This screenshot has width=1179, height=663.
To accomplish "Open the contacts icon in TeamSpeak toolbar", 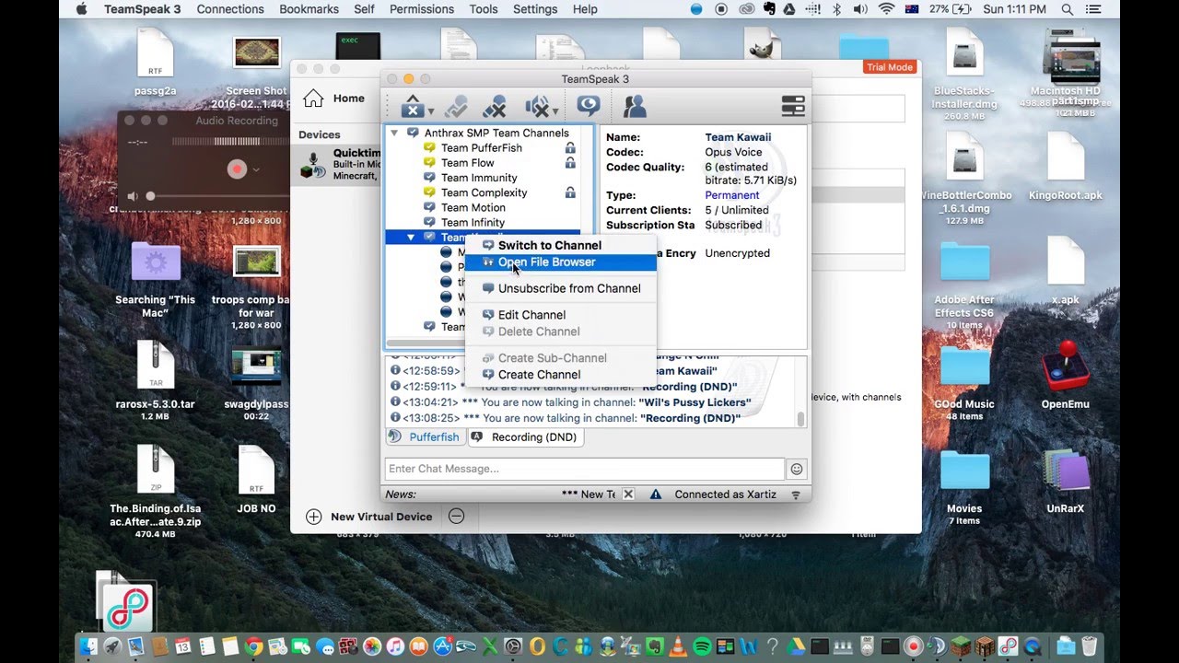I will 635,107.
